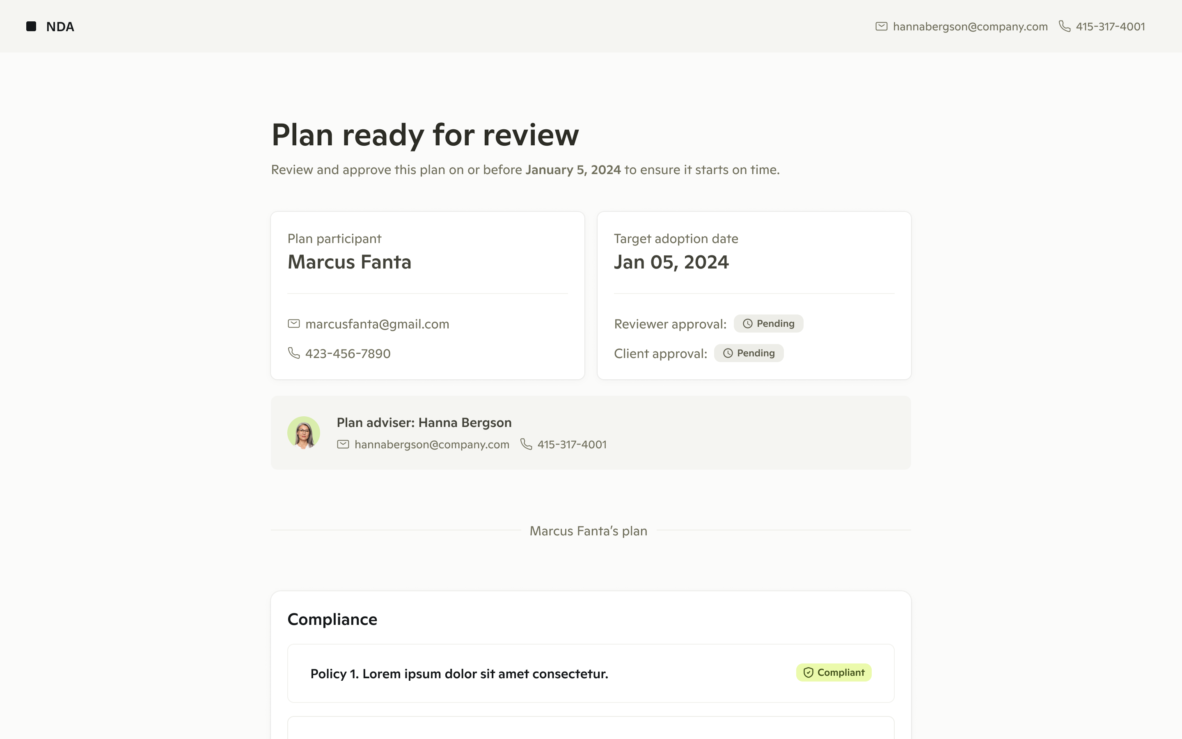Click the black NDA logo square
The width and height of the screenshot is (1182, 739).
31,26
